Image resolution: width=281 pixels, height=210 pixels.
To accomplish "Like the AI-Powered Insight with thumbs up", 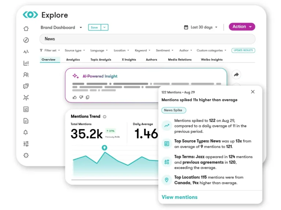I will [75, 97].
